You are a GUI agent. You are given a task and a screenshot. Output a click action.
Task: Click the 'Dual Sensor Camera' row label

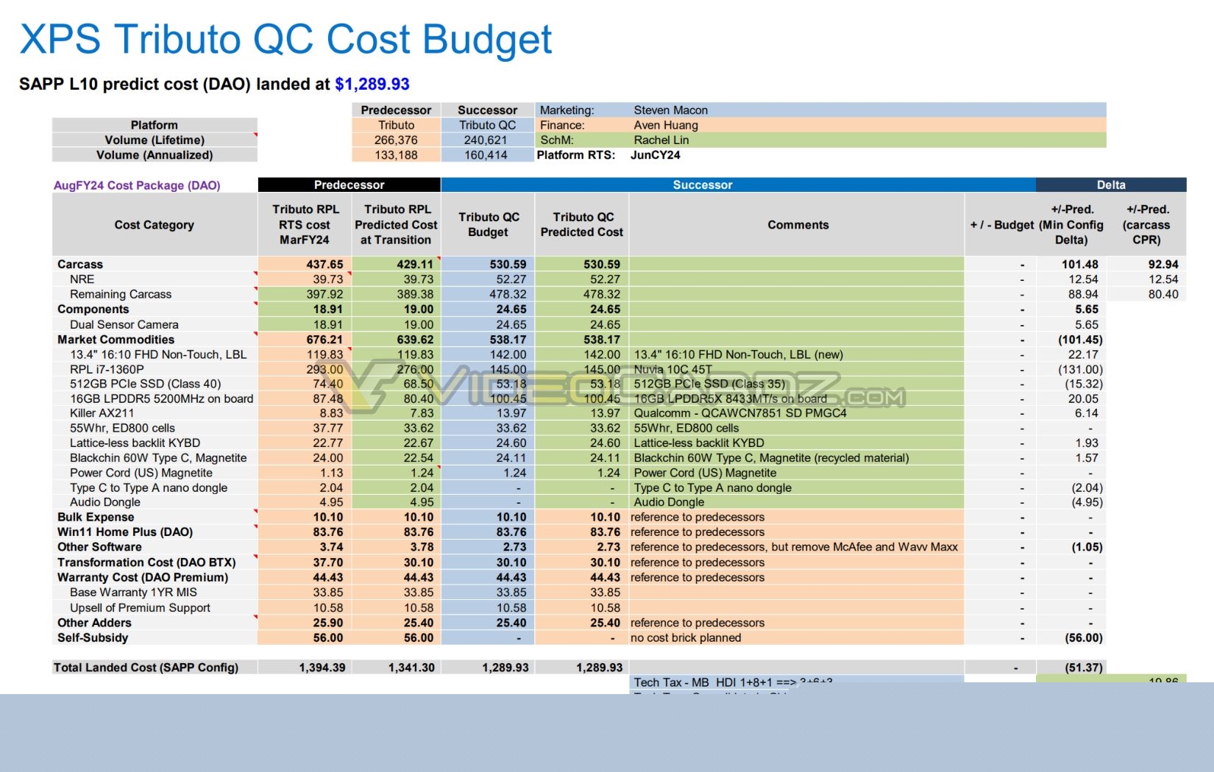[124, 324]
